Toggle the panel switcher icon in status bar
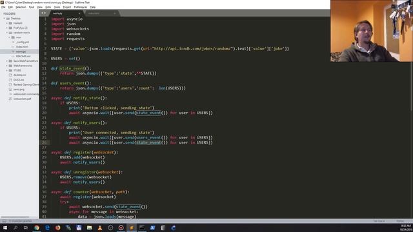The width and height of the screenshot is (413, 232). point(5,221)
